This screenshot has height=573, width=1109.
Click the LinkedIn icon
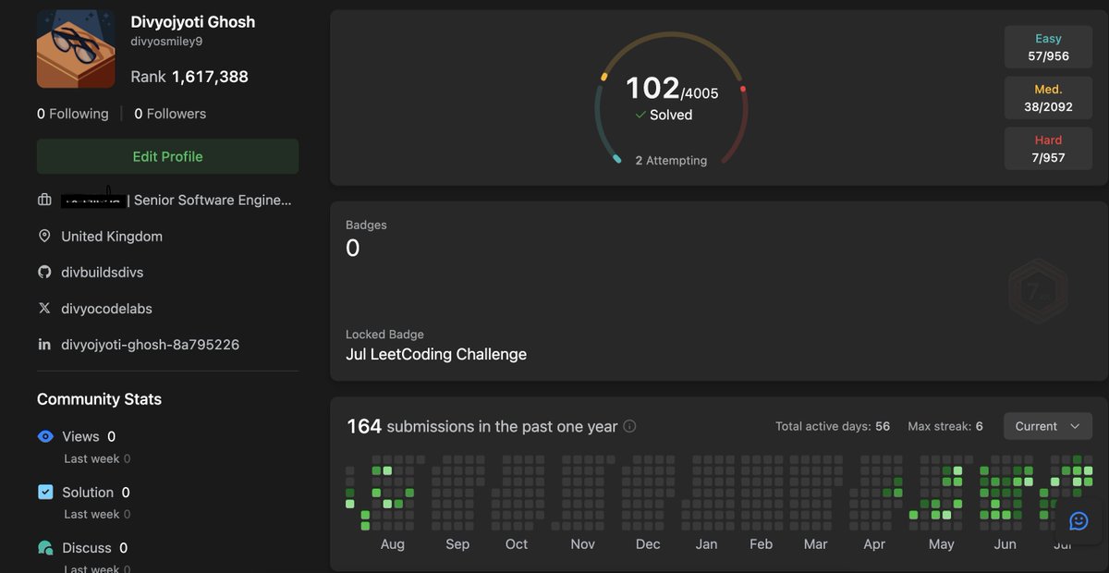[44, 344]
